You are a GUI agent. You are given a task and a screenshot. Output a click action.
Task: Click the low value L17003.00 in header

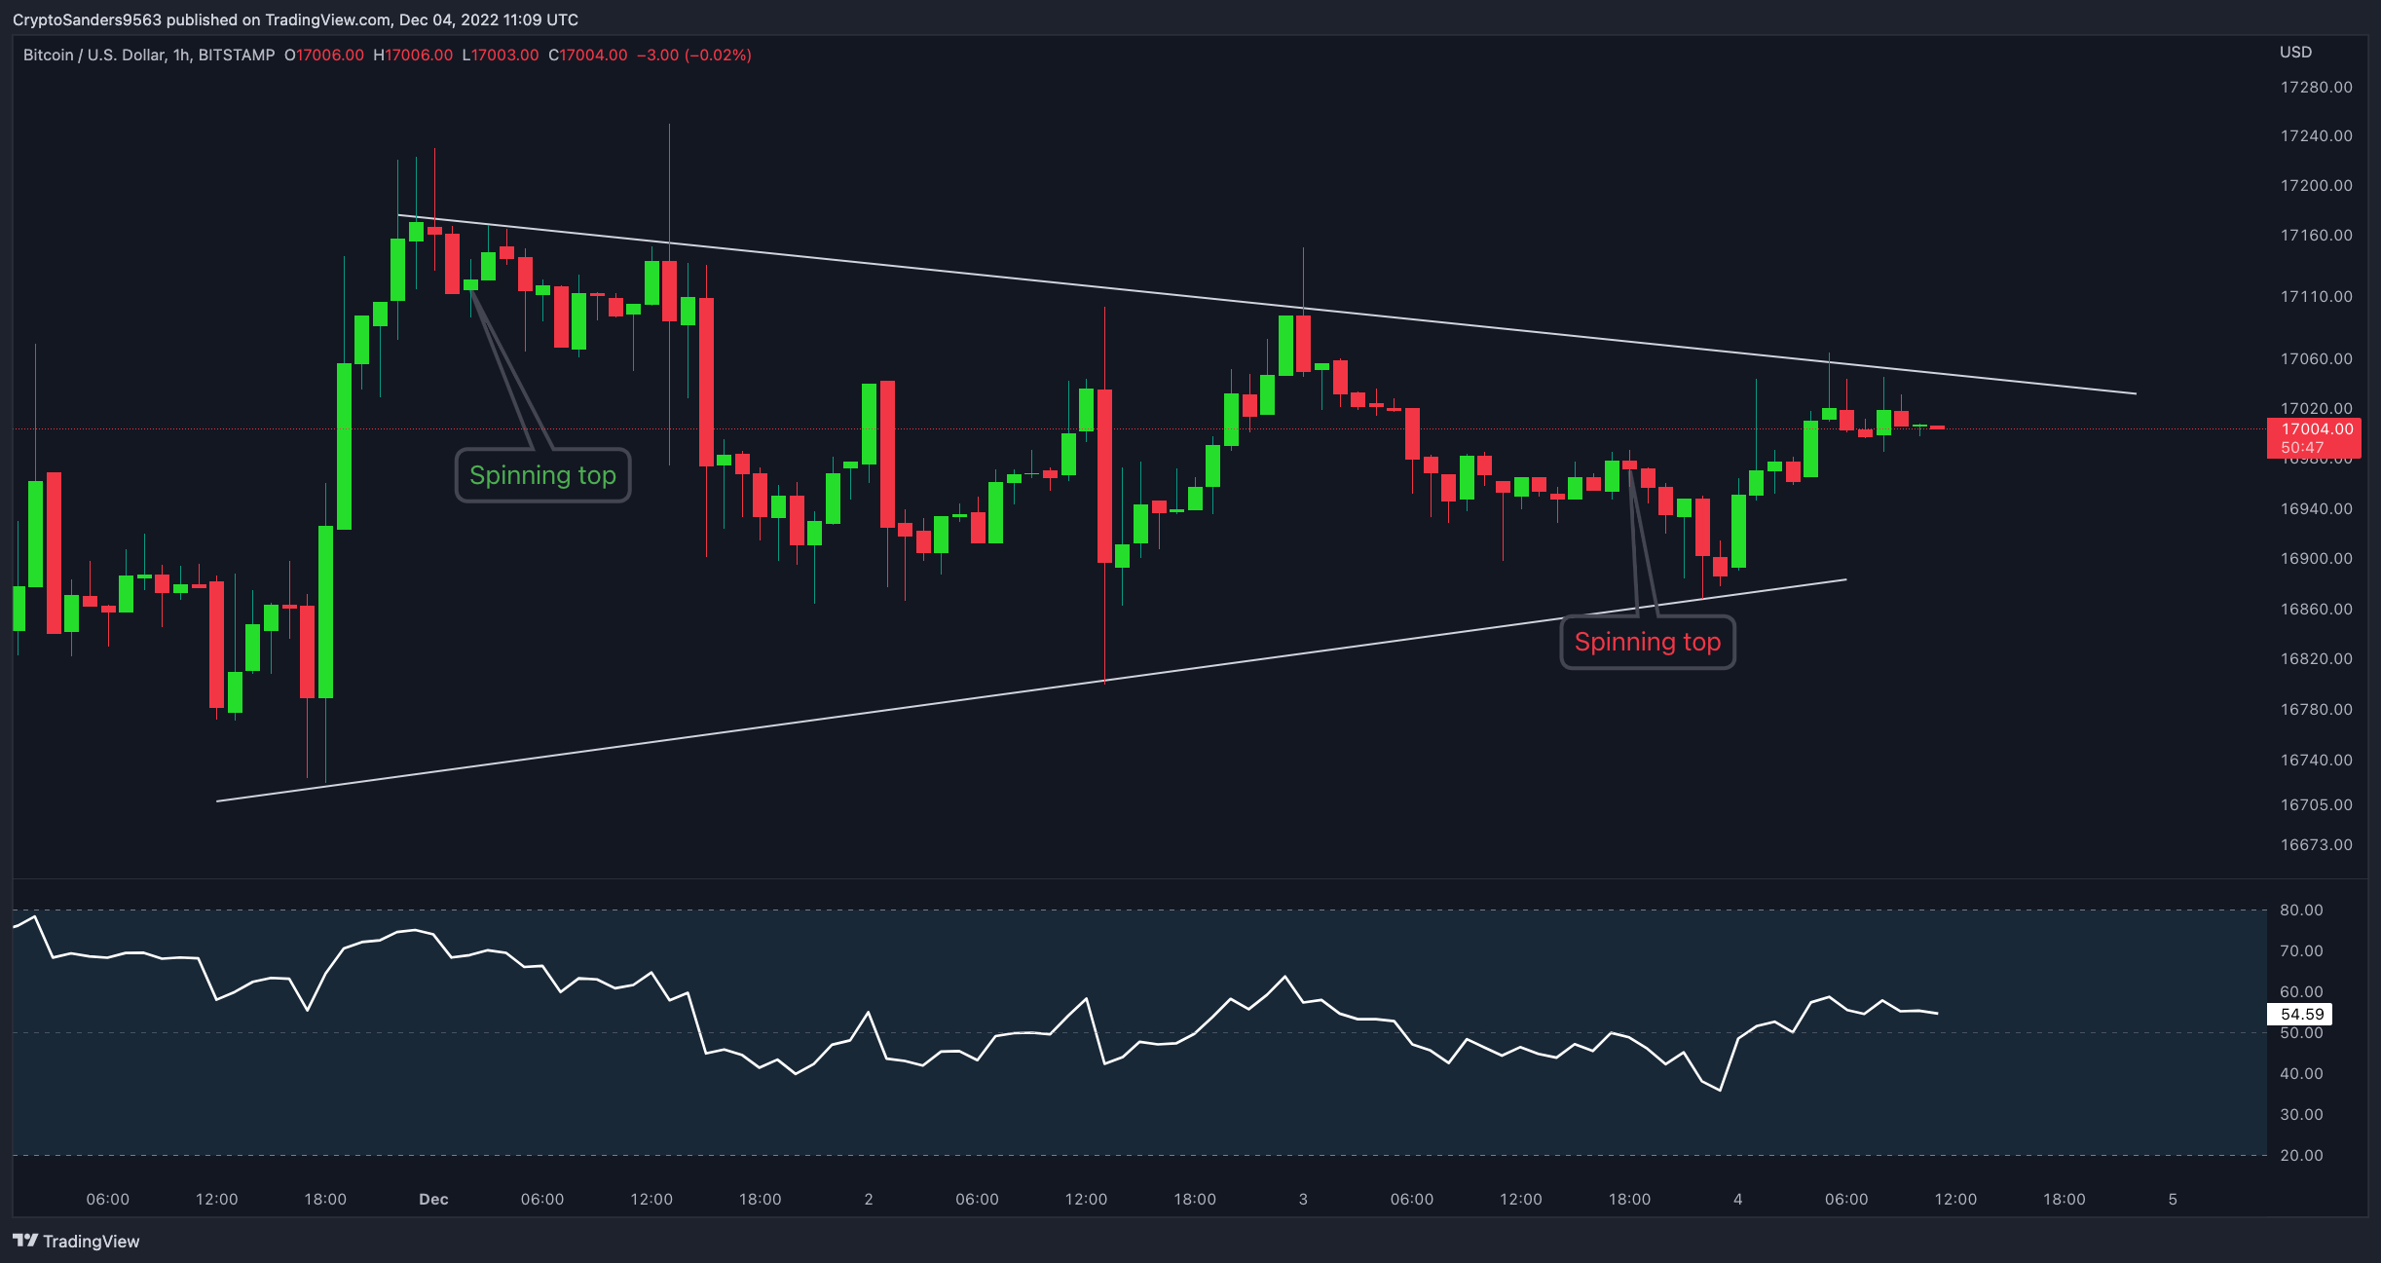pos(501,55)
